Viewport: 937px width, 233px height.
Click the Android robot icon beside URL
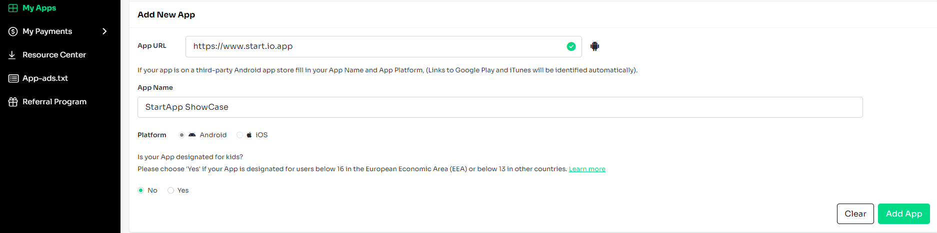click(x=594, y=46)
